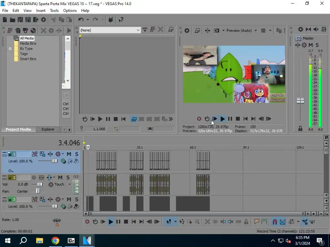Enable Interactive Tutorials hand icon
Image resolution: width=330 pixels, height=247 pixels.
[111, 20]
